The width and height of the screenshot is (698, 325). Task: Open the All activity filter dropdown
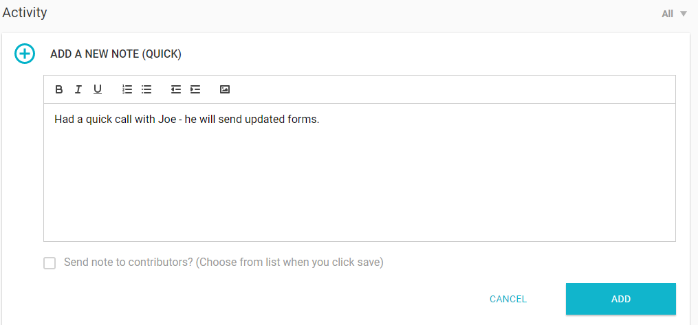coord(674,14)
